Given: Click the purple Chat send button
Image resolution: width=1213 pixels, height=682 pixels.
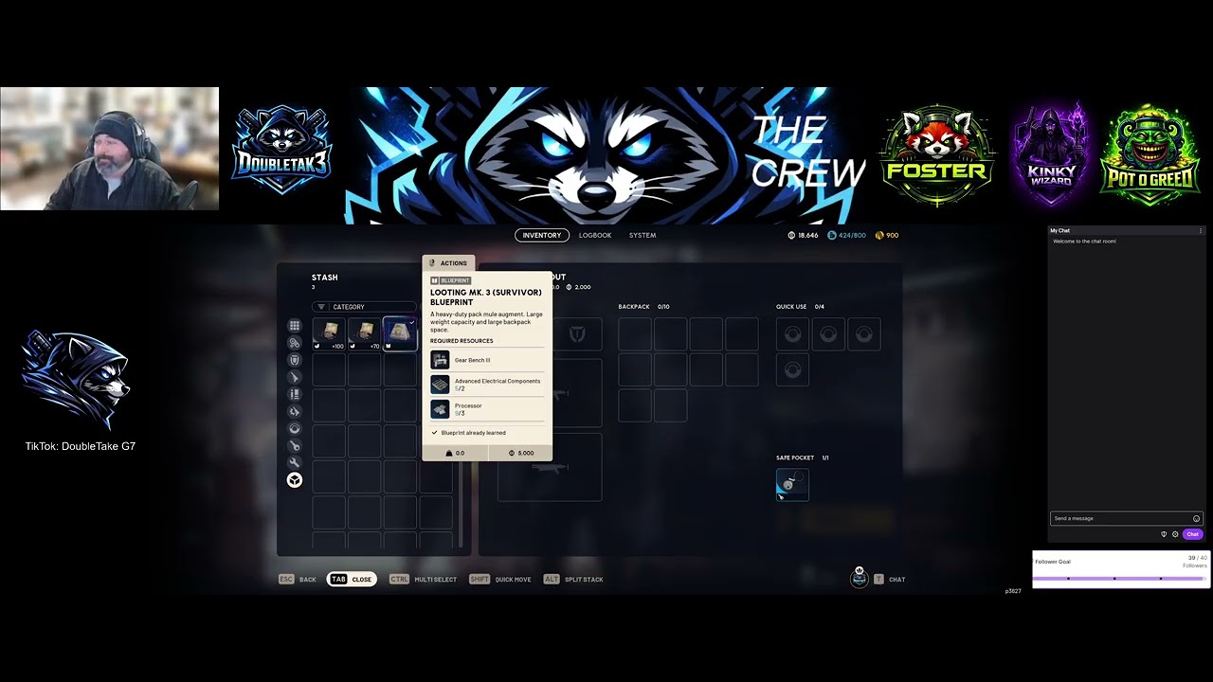Looking at the screenshot, I should [x=1192, y=534].
